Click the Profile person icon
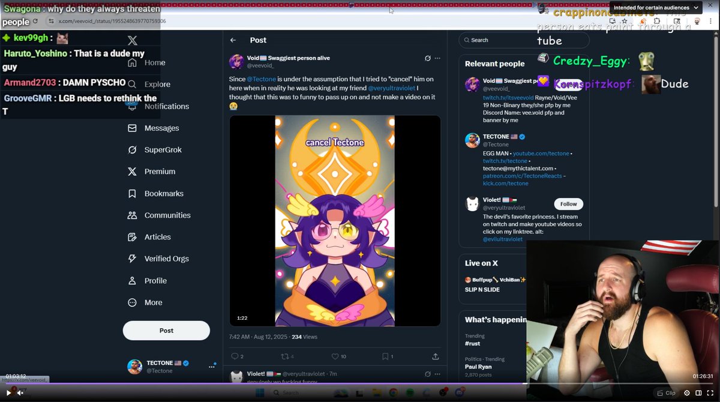 point(133,281)
